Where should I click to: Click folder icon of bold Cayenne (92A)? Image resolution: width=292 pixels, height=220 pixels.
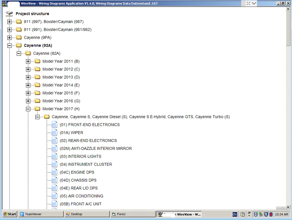19,45
